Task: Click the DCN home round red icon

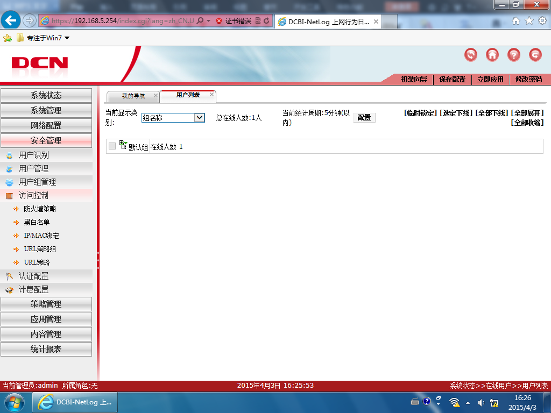Action: tap(492, 55)
